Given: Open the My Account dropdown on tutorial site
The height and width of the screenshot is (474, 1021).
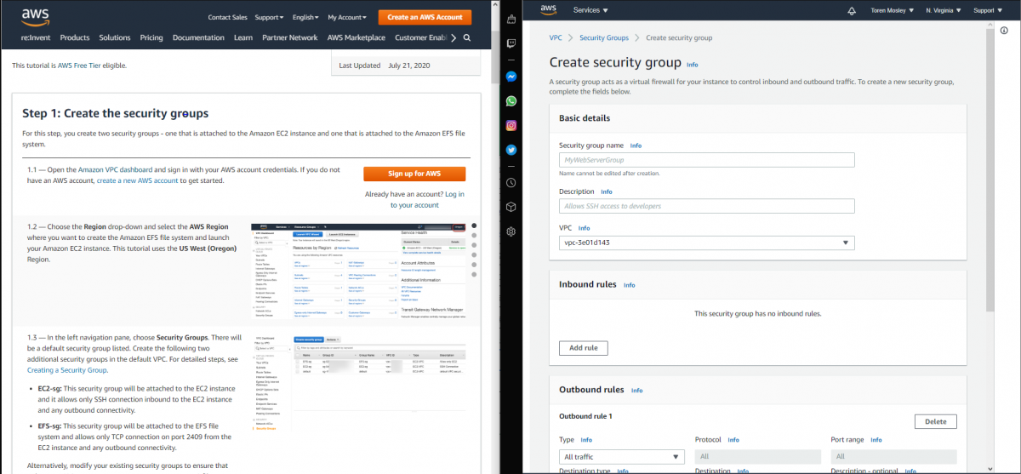Looking at the screenshot, I should click(x=347, y=17).
